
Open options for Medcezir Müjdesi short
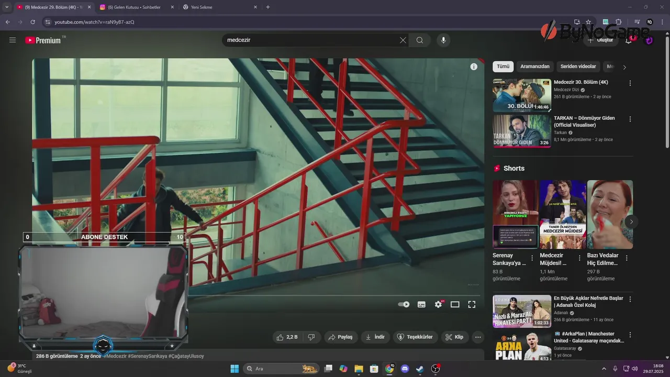coord(579,258)
